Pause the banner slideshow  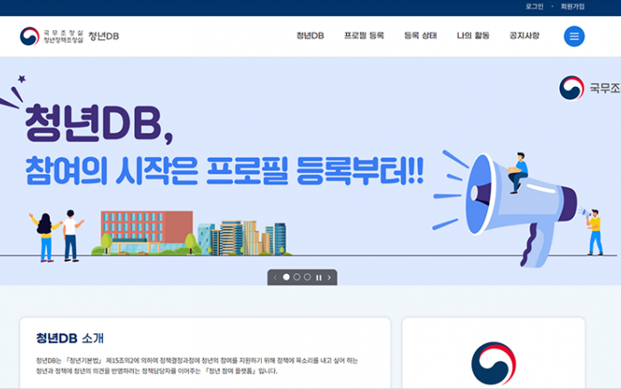(x=318, y=277)
